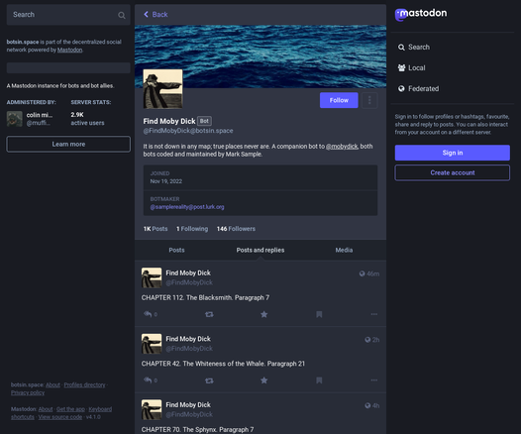
Task: Favourite the Chapter 42 Whiteness post
Action: tap(263, 380)
